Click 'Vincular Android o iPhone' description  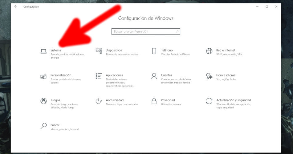click(175, 55)
